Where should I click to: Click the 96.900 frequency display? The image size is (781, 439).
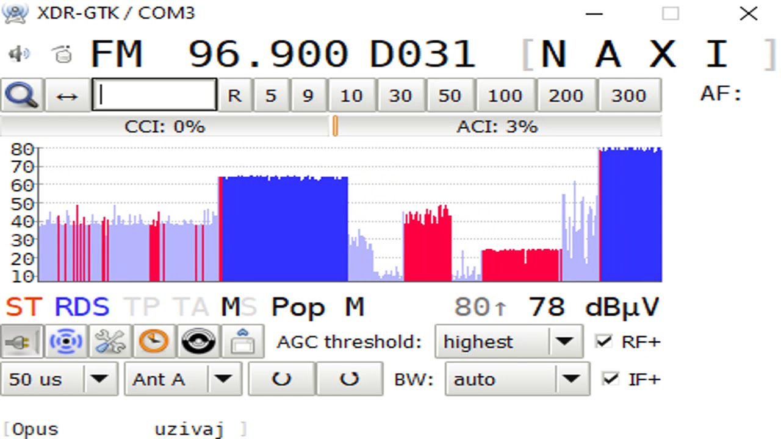point(268,54)
